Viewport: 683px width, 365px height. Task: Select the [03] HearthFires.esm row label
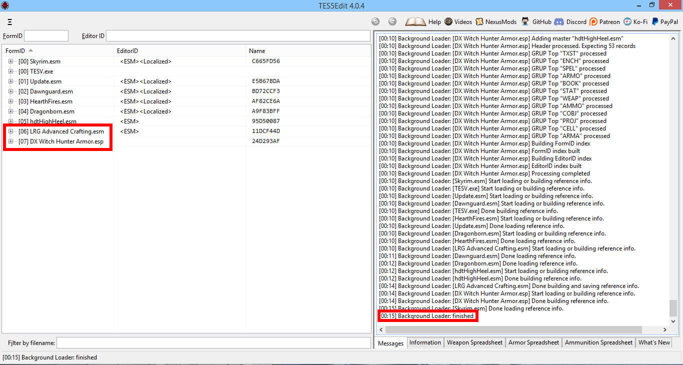pyautogui.click(x=45, y=101)
